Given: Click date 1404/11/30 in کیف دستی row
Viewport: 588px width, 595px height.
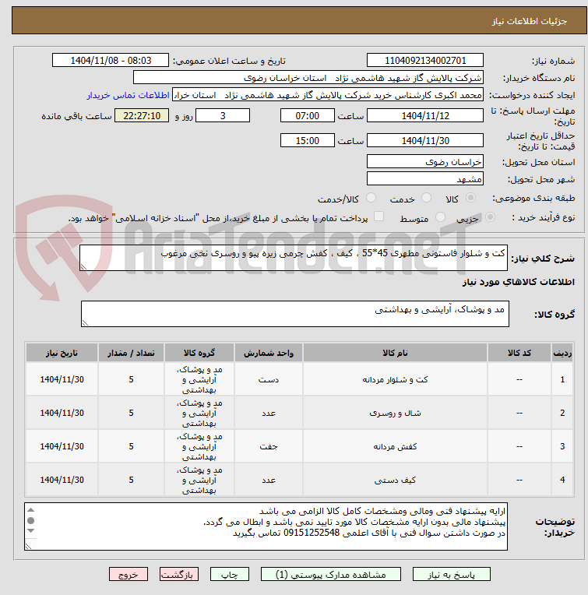Looking at the screenshot, I should [62, 480].
